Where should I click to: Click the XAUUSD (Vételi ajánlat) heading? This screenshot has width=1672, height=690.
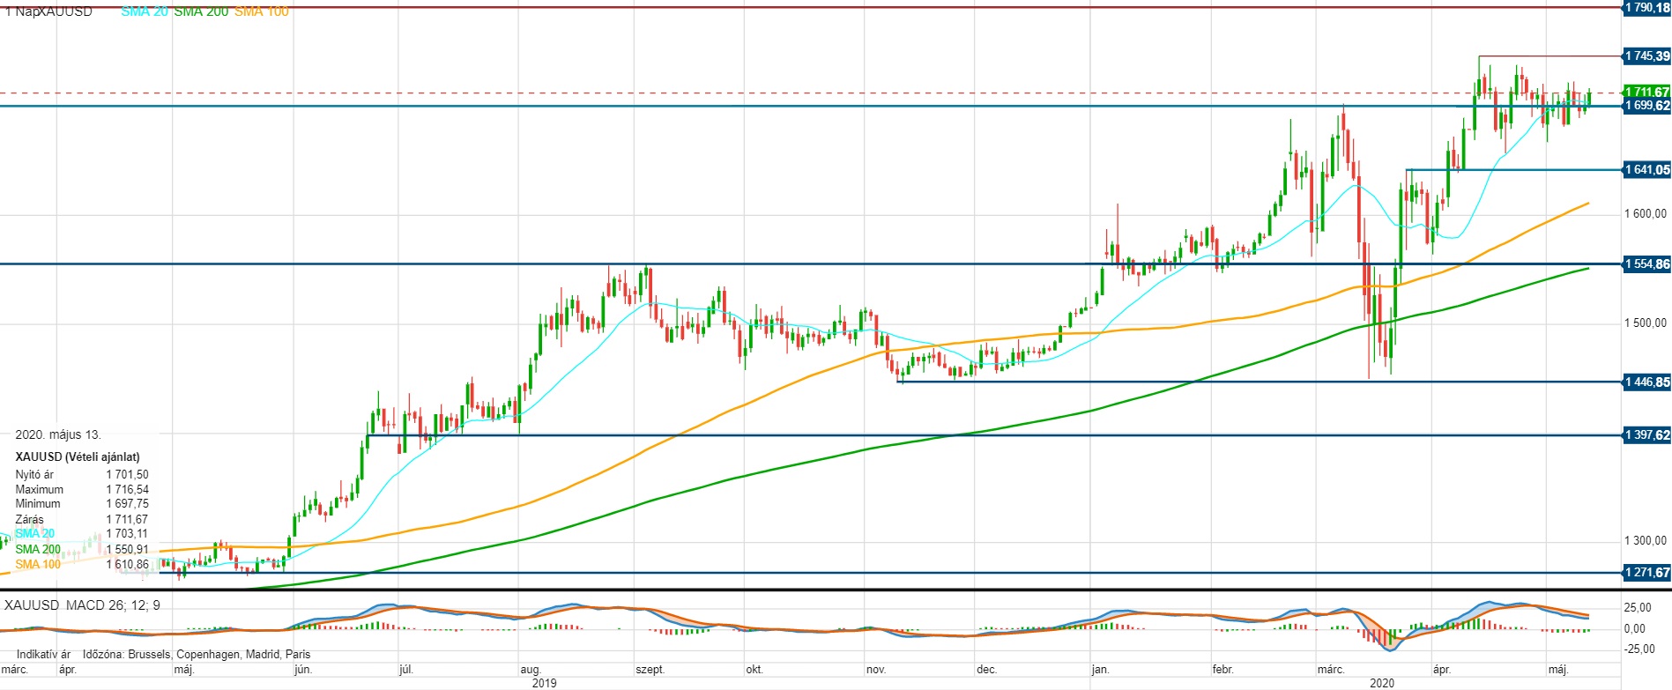78,457
